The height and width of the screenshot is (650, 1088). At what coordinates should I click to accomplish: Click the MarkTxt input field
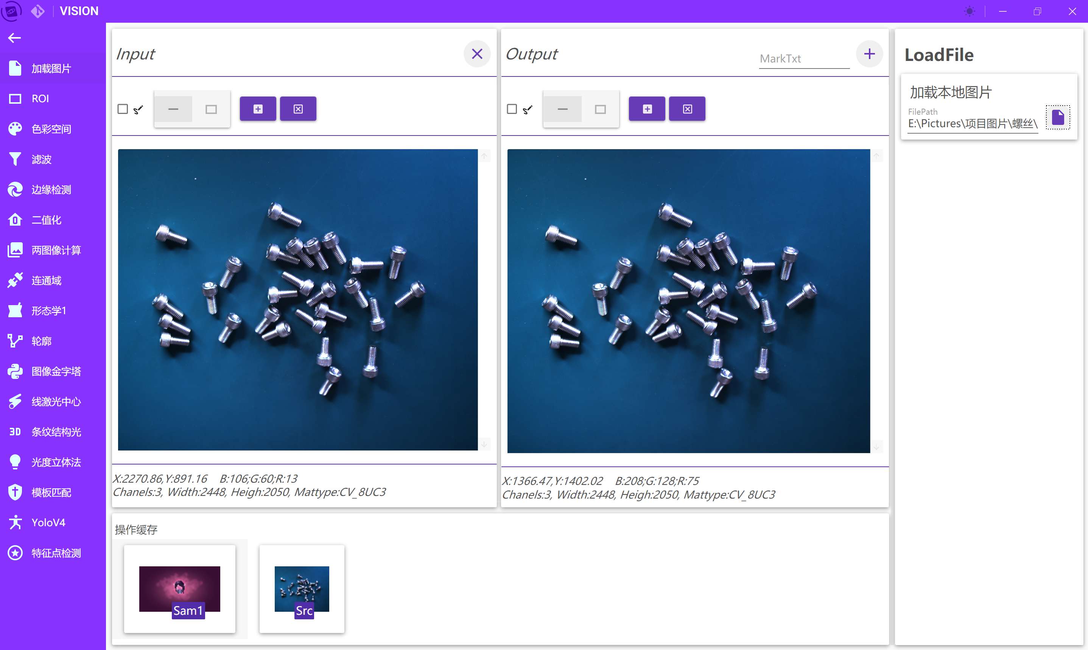[x=803, y=59]
